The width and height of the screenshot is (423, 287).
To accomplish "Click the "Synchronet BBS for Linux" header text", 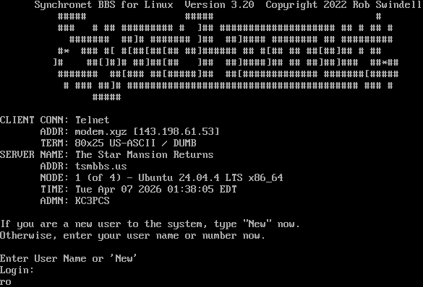I will [104, 4].
